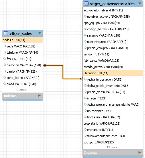Click the filled diamond beside codigo_barras

click(x=85, y=29)
